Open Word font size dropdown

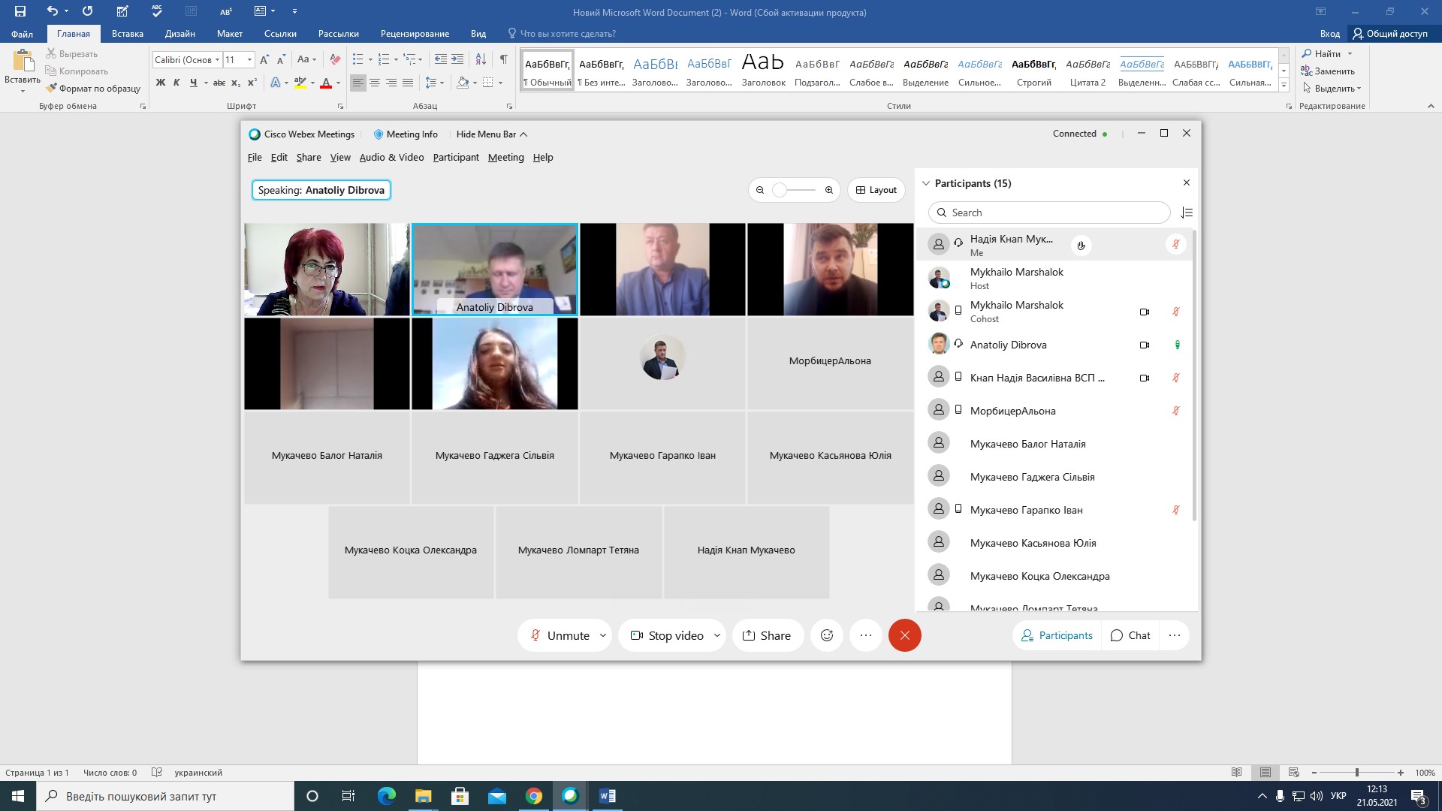(249, 59)
